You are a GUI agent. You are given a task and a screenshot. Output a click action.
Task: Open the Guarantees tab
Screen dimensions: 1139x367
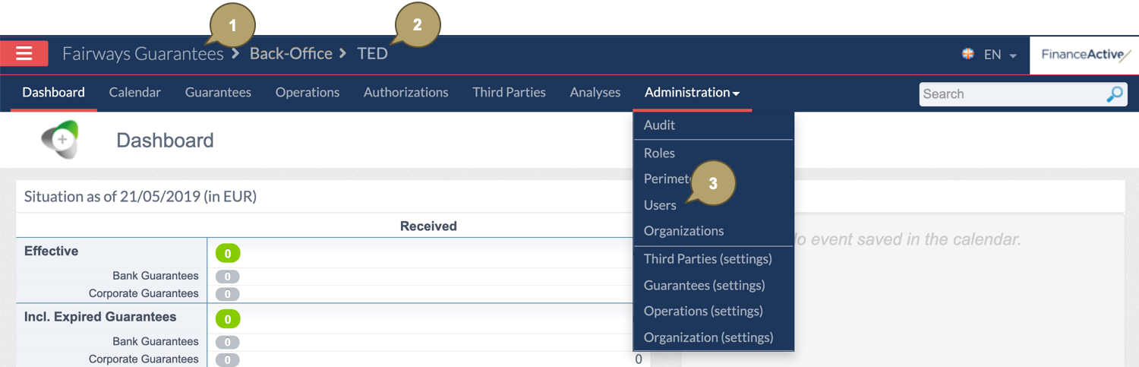click(x=218, y=93)
